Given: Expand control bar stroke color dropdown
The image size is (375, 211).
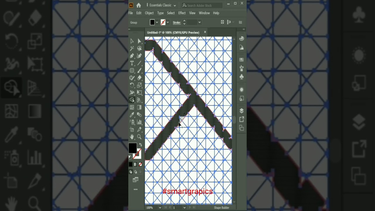Looking at the screenshot, I should [168, 22].
